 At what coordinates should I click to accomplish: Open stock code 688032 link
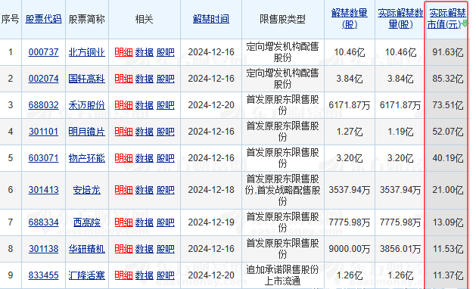(x=43, y=105)
